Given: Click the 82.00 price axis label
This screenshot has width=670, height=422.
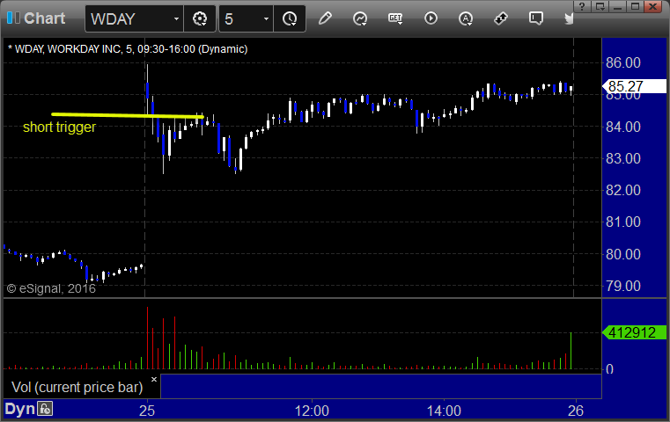Looking at the screenshot, I should pos(623,190).
